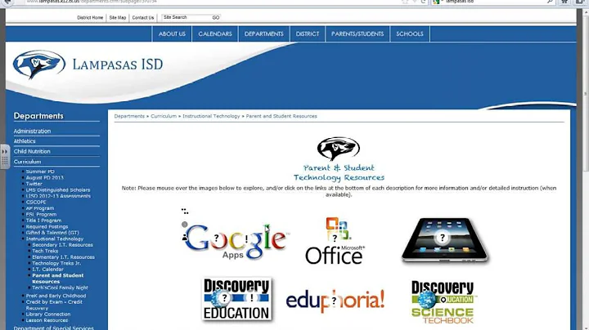Click the browser search box
The height and width of the screenshot is (330, 589).
pos(492,2)
